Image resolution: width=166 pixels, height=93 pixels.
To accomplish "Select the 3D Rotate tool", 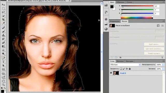I will 3,74.
